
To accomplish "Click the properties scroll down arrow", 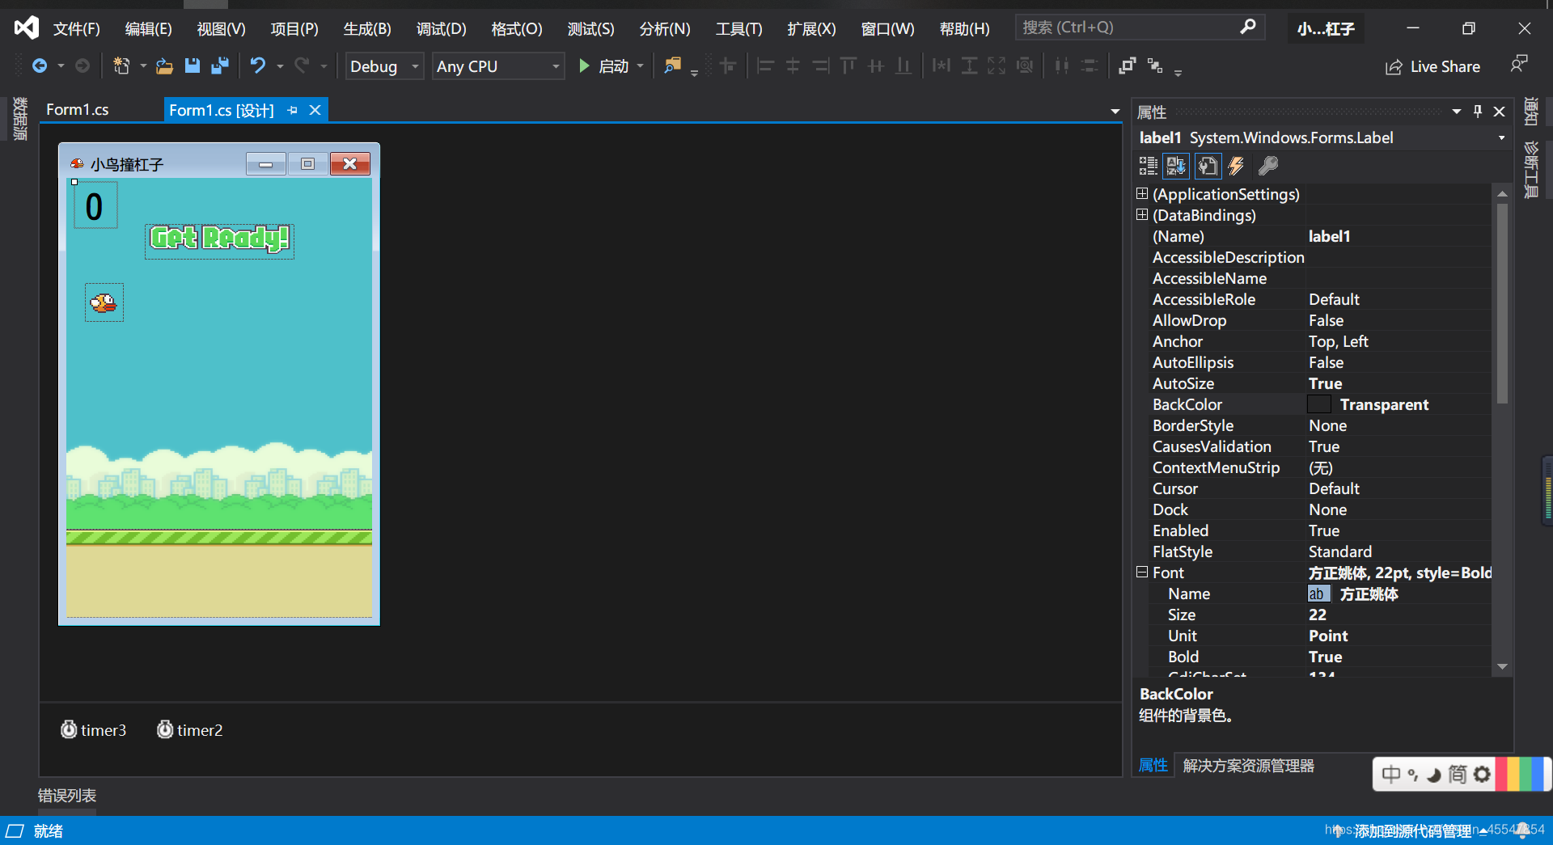I will coord(1502,667).
